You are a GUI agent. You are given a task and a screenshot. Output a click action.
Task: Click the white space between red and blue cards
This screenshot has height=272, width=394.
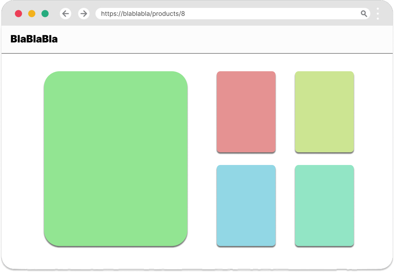[x=246, y=159]
